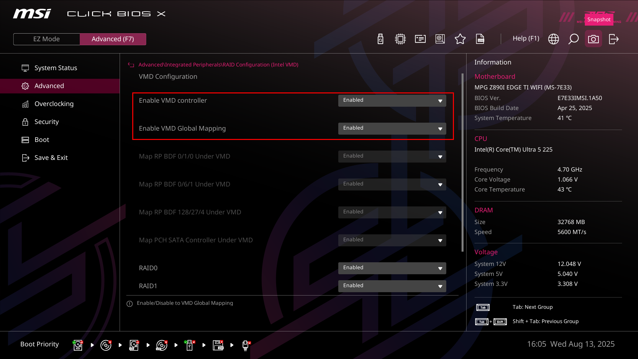
Task: Open Enable VMD Global Mapping dropdown
Action: 392,128
